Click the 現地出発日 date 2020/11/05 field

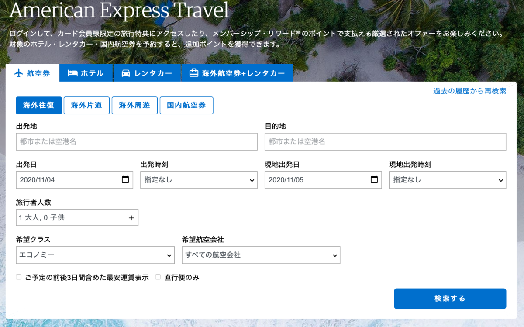[x=324, y=180]
